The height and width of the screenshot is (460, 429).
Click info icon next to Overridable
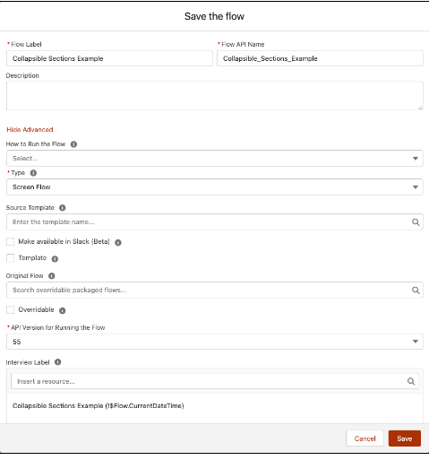click(x=63, y=310)
